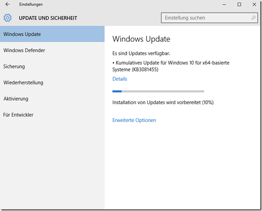This screenshot has width=262, height=211.
Task: Open the update Details link
Action: click(120, 79)
